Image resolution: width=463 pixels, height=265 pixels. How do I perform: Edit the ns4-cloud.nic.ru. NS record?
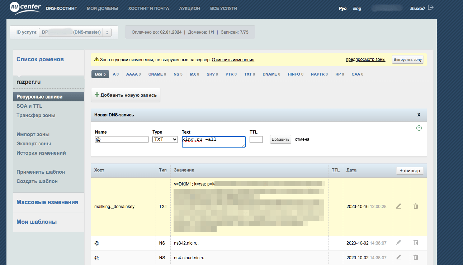point(398,257)
